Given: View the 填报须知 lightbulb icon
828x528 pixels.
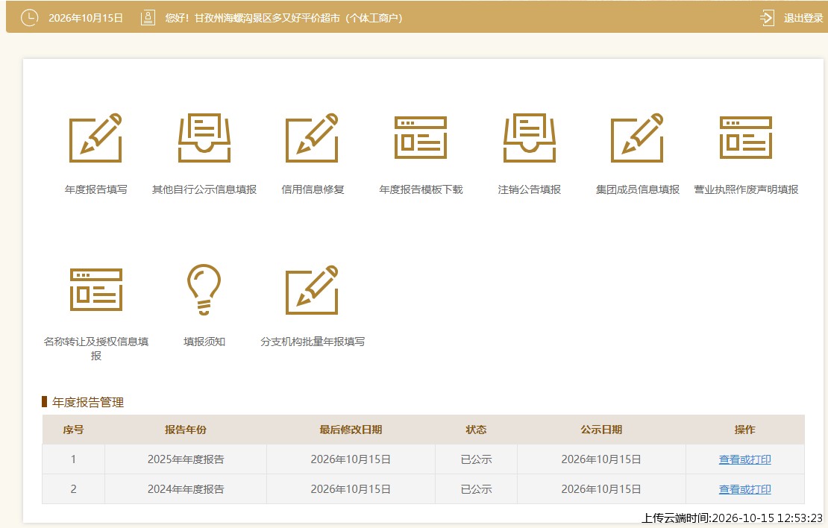Looking at the screenshot, I should (204, 289).
